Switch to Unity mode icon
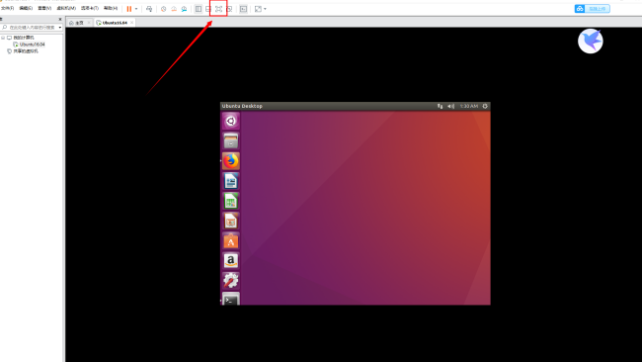The width and height of the screenshot is (642, 362). (229, 9)
